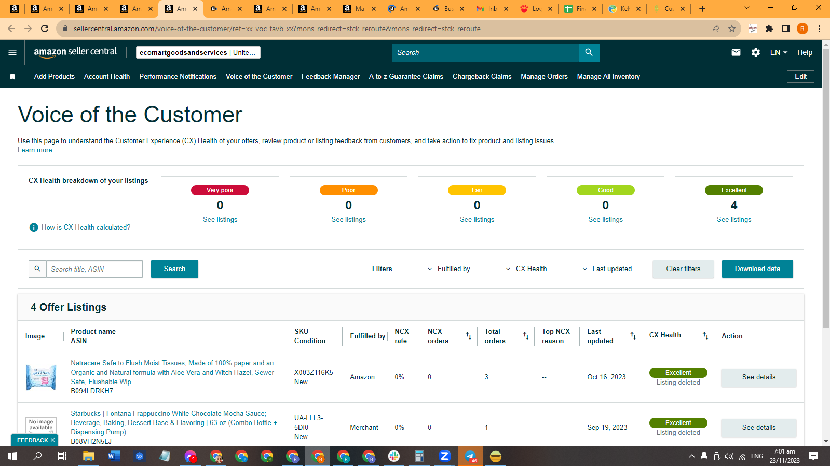
Task: Go to Feedback Manager
Action: tap(331, 77)
